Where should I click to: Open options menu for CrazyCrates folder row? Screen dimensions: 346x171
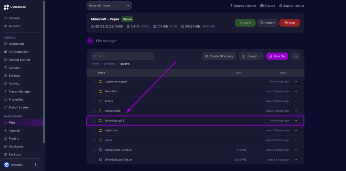[296, 111]
